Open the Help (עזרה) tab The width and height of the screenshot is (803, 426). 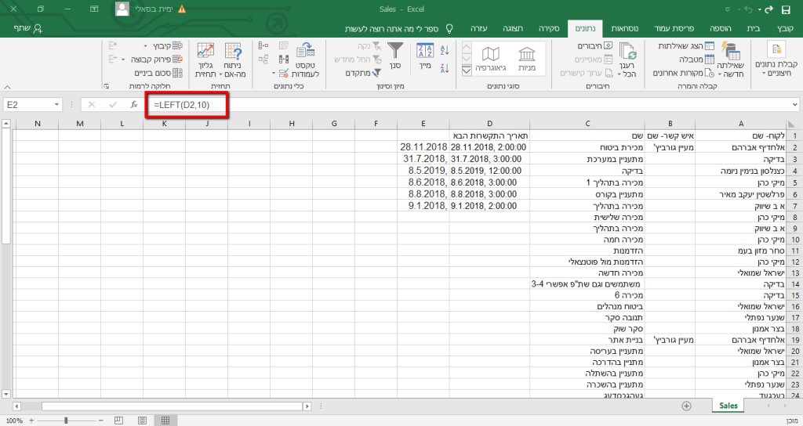(x=479, y=29)
